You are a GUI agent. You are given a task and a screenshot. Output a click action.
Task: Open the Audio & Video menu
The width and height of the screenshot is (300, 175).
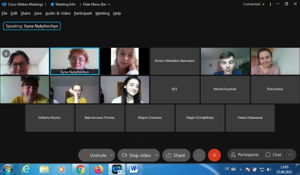pos(58,13)
